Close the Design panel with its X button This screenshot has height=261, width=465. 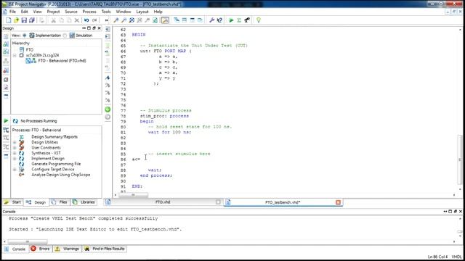(99, 28)
